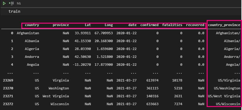Click the 'Washington' province cell
Screen dimensions: 242x110
tap(59, 88)
